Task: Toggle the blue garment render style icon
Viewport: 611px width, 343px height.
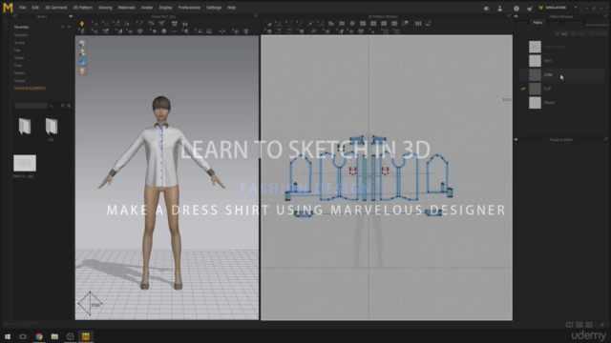Action: (x=82, y=62)
